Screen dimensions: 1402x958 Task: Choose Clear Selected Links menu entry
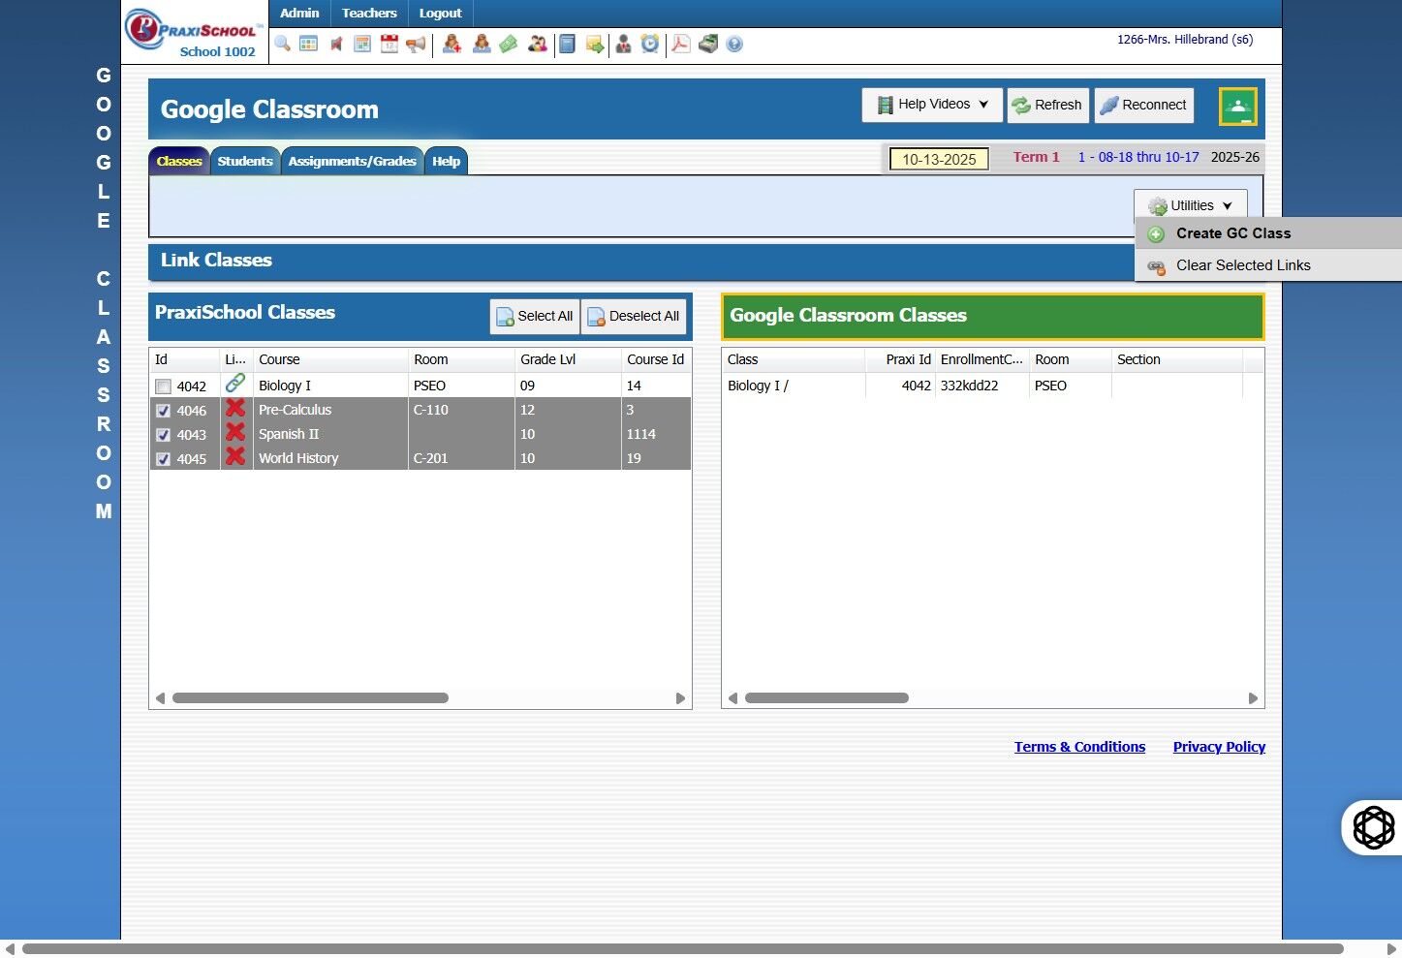tap(1268, 265)
